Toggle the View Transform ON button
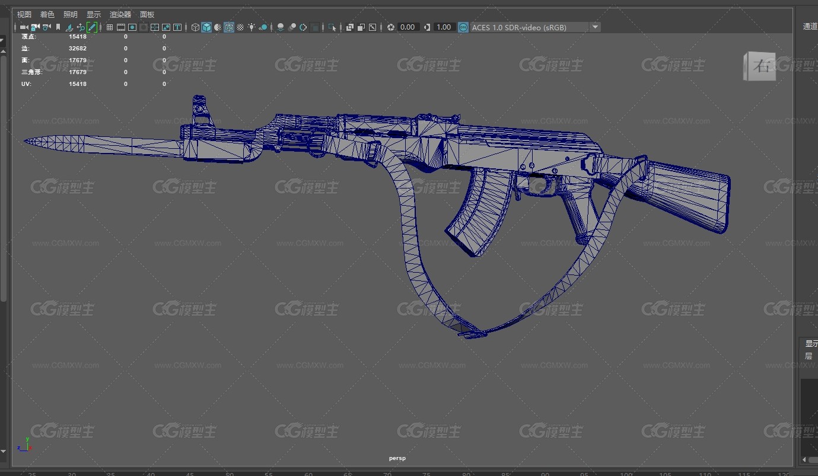 pos(463,27)
